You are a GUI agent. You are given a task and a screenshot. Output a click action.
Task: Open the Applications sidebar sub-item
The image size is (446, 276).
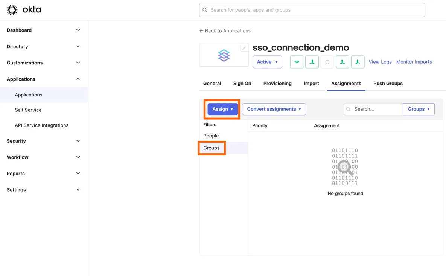point(44,95)
